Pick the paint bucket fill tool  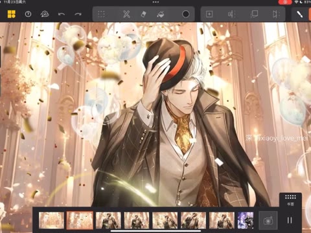(x=160, y=14)
